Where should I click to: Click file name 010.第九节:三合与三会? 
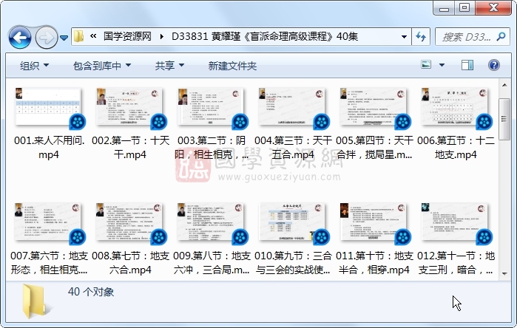point(293,263)
